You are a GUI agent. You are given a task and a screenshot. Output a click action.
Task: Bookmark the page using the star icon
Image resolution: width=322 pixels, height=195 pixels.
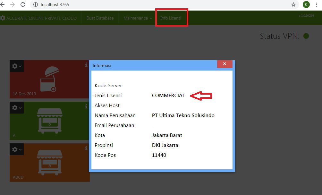click(x=293, y=5)
